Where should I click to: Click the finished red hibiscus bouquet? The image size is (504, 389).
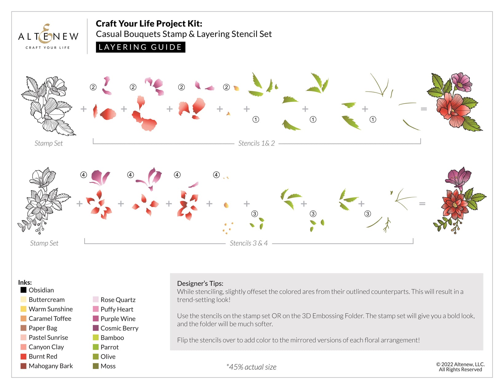pyautogui.click(x=455, y=102)
